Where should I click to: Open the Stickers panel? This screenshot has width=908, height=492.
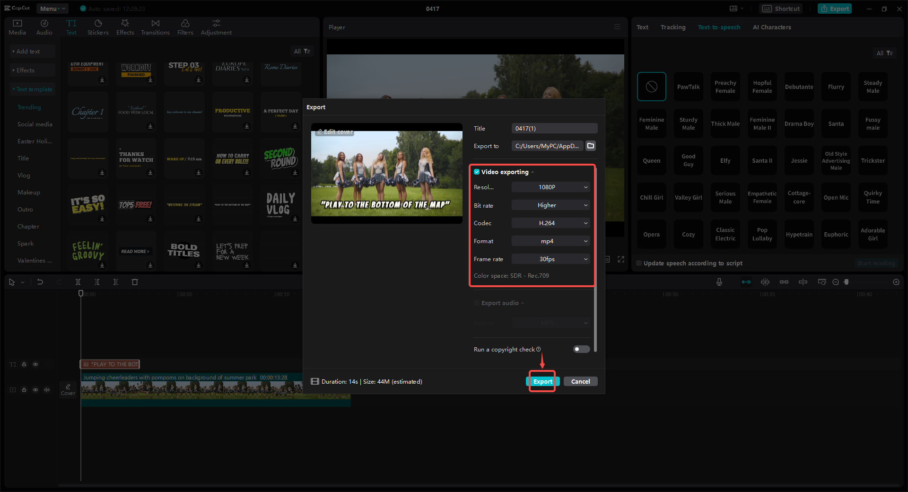tap(98, 27)
